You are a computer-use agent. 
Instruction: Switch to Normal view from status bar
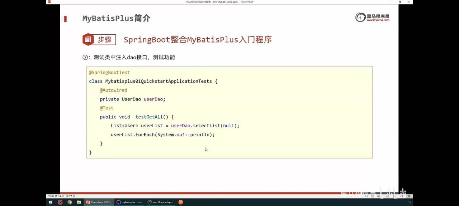pyautogui.click(x=387, y=196)
